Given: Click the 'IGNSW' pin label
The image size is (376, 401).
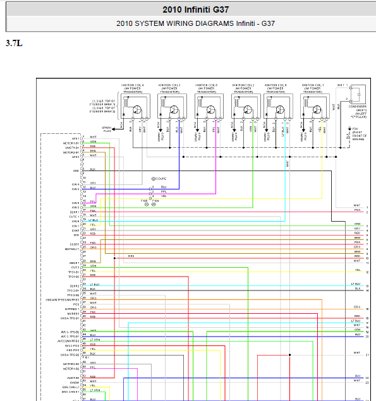Looking at the screenshot, I should (75, 383).
